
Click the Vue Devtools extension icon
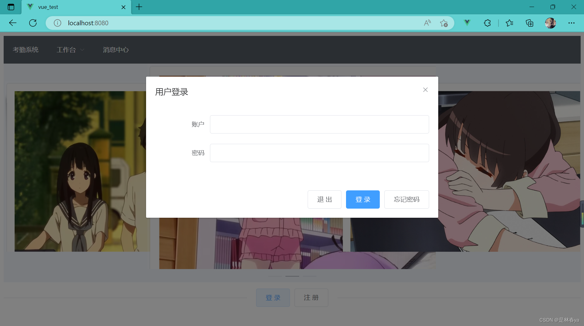point(467,23)
